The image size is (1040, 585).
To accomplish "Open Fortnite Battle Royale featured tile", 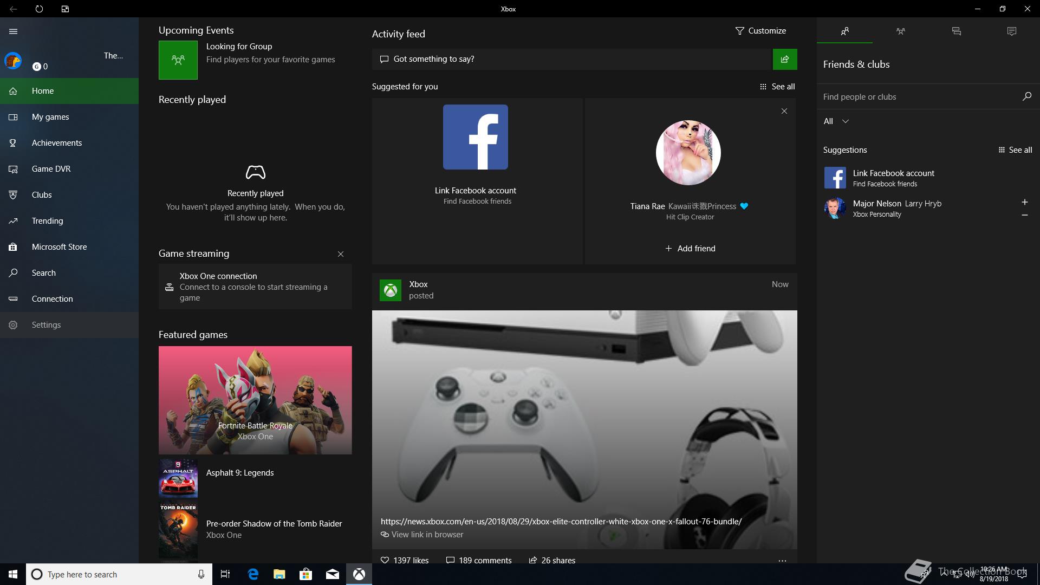I will coord(255,400).
